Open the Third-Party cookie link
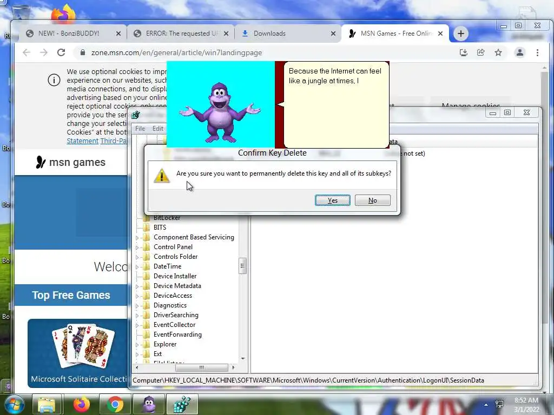The width and height of the screenshot is (554, 415). tap(114, 141)
